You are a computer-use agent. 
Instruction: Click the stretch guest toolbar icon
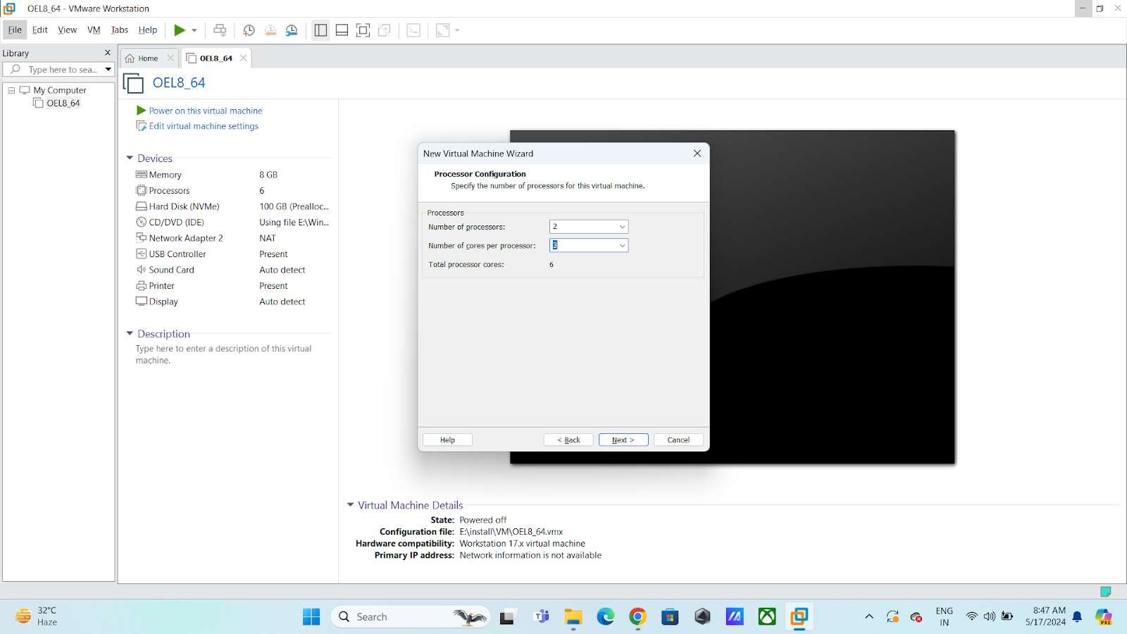(442, 30)
